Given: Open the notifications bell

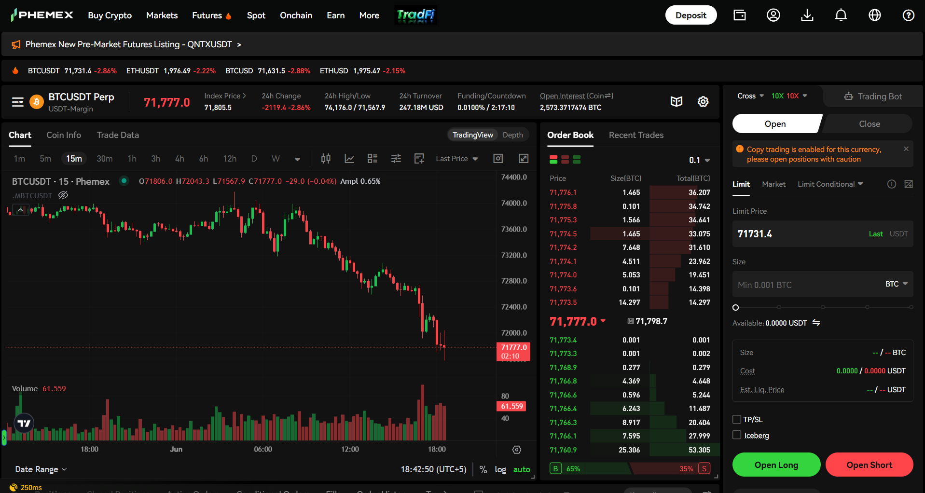Looking at the screenshot, I should click(841, 15).
